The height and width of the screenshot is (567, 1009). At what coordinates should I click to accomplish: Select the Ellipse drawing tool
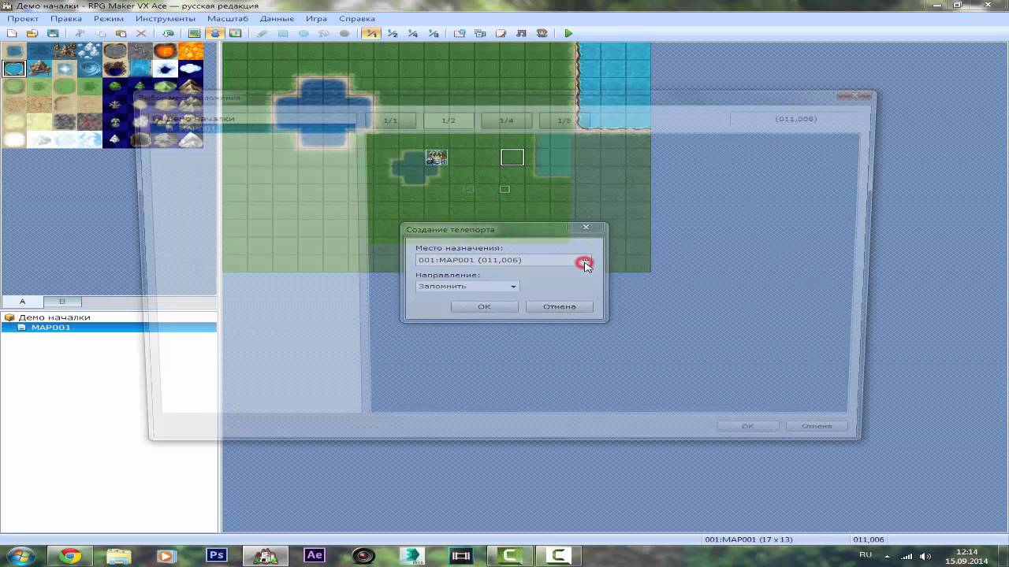[303, 33]
